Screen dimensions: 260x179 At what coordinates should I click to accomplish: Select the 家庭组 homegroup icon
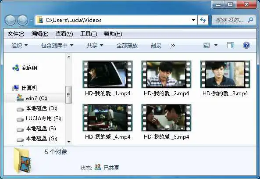(16, 68)
